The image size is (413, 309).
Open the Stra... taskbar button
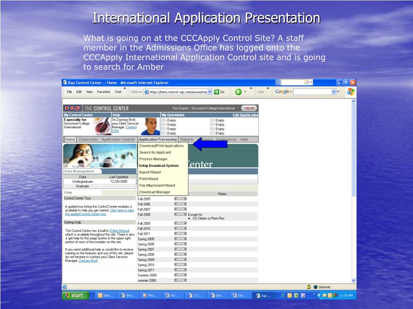point(128,295)
